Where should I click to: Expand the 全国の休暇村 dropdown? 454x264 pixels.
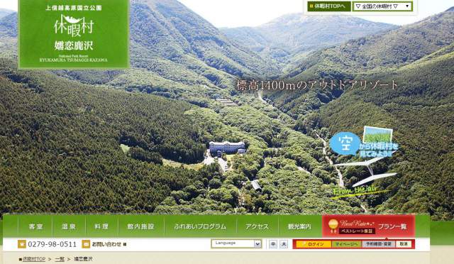(x=382, y=6)
